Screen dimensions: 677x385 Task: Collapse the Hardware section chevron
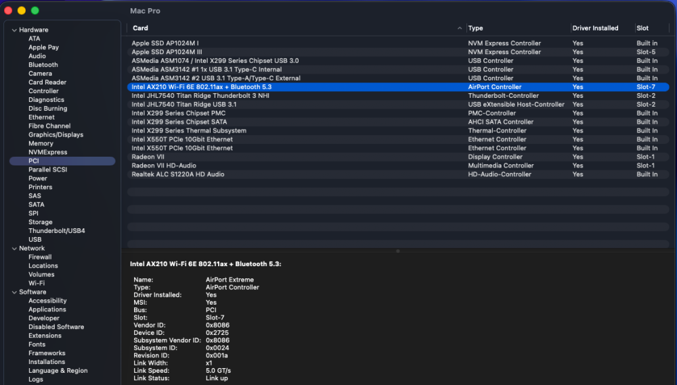click(x=14, y=30)
